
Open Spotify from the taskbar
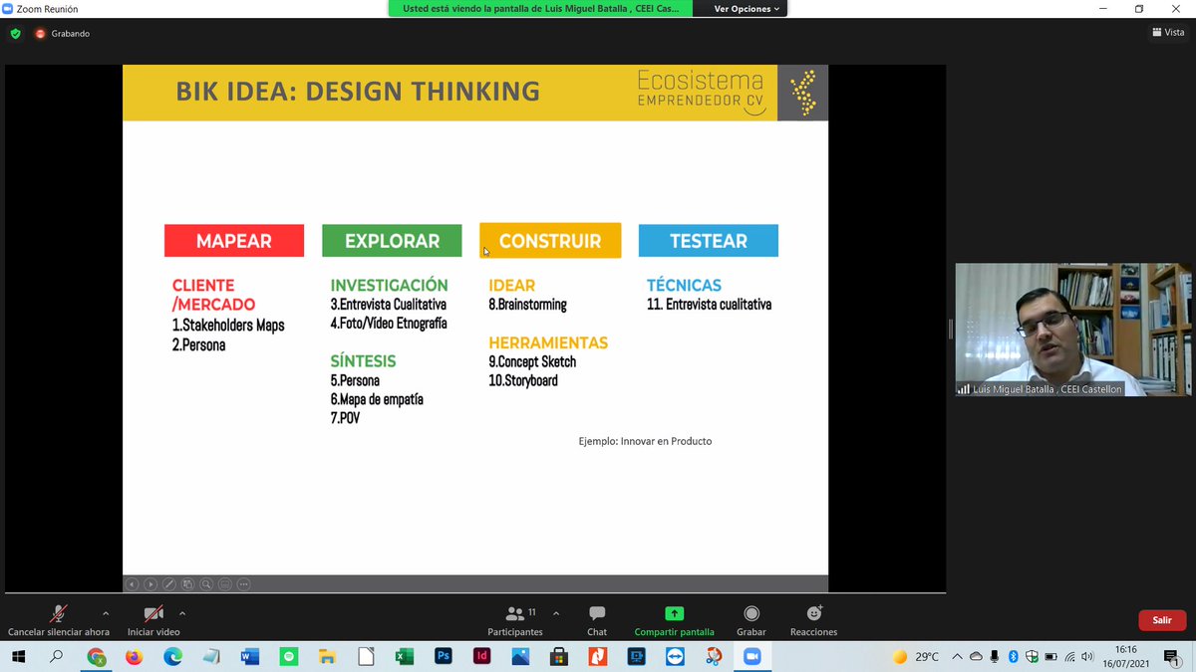289,657
